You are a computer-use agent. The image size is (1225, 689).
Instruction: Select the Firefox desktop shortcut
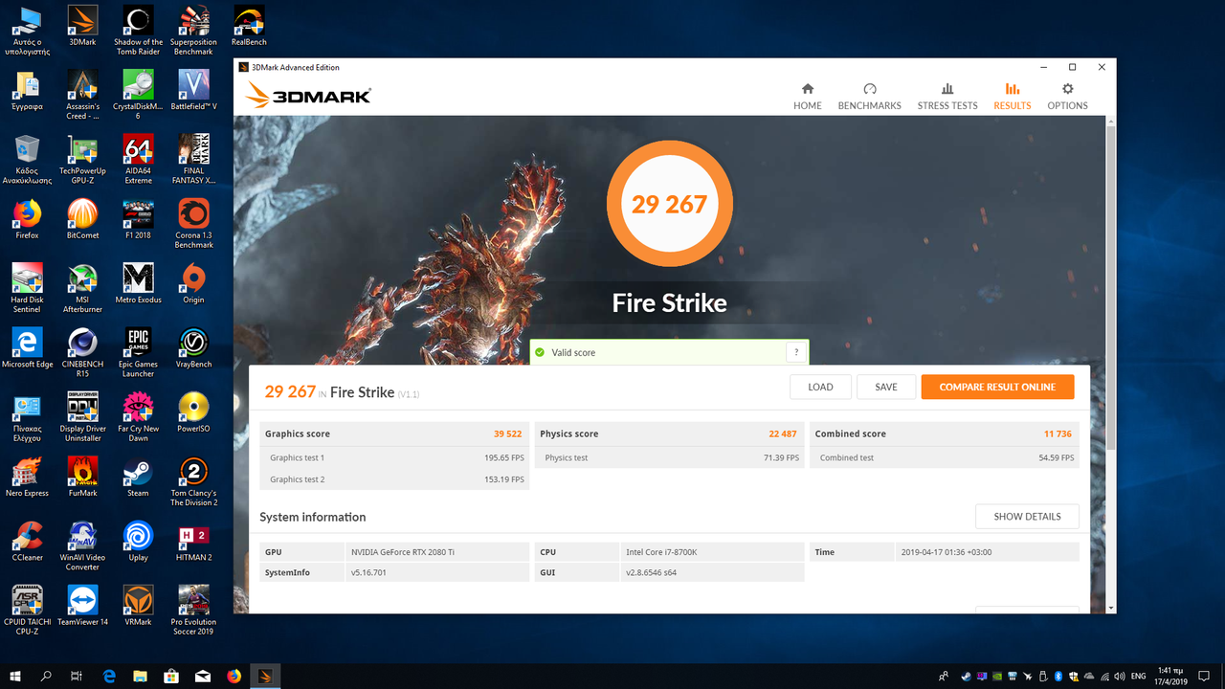27,220
